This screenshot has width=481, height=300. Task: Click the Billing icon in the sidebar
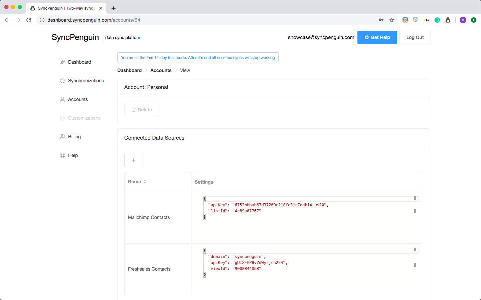click(62, 137)
